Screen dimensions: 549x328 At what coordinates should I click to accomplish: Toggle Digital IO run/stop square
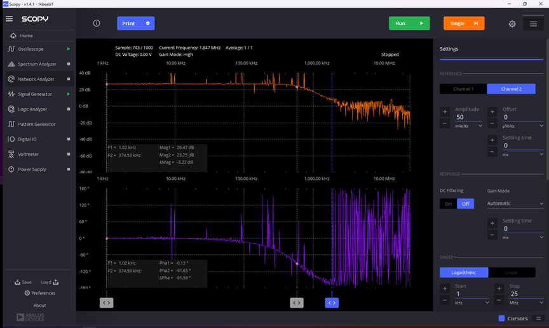tap(69, 139)
